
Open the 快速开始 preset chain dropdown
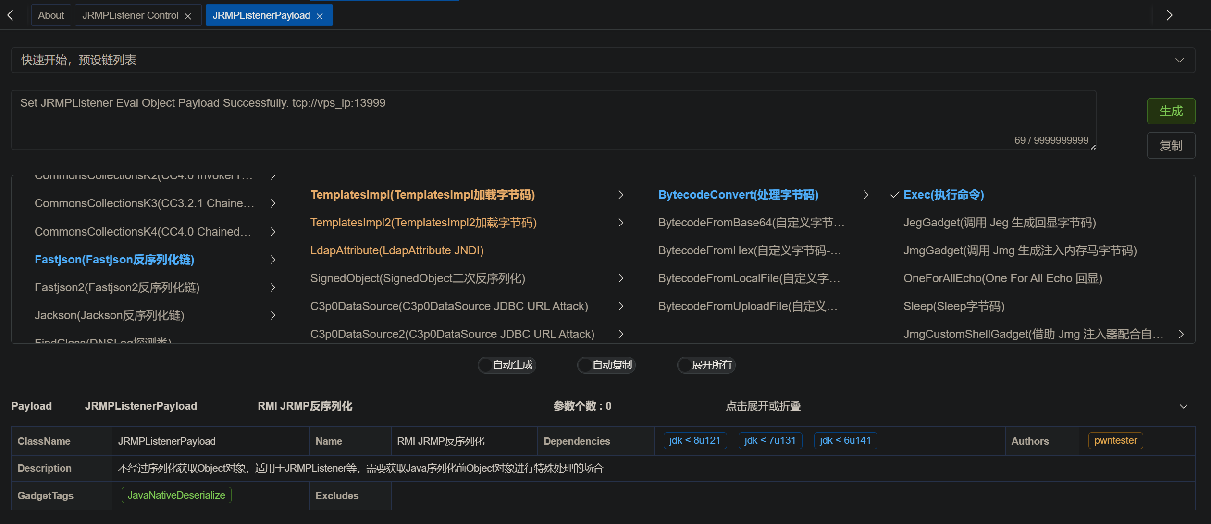603,60
